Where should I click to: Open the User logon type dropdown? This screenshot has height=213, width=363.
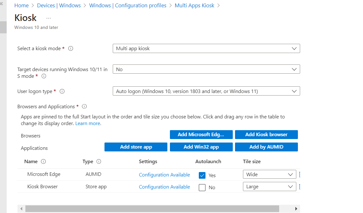[x=206, y=91]
